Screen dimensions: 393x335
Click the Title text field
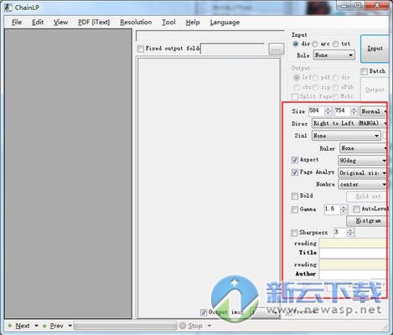tap(353, 253)
